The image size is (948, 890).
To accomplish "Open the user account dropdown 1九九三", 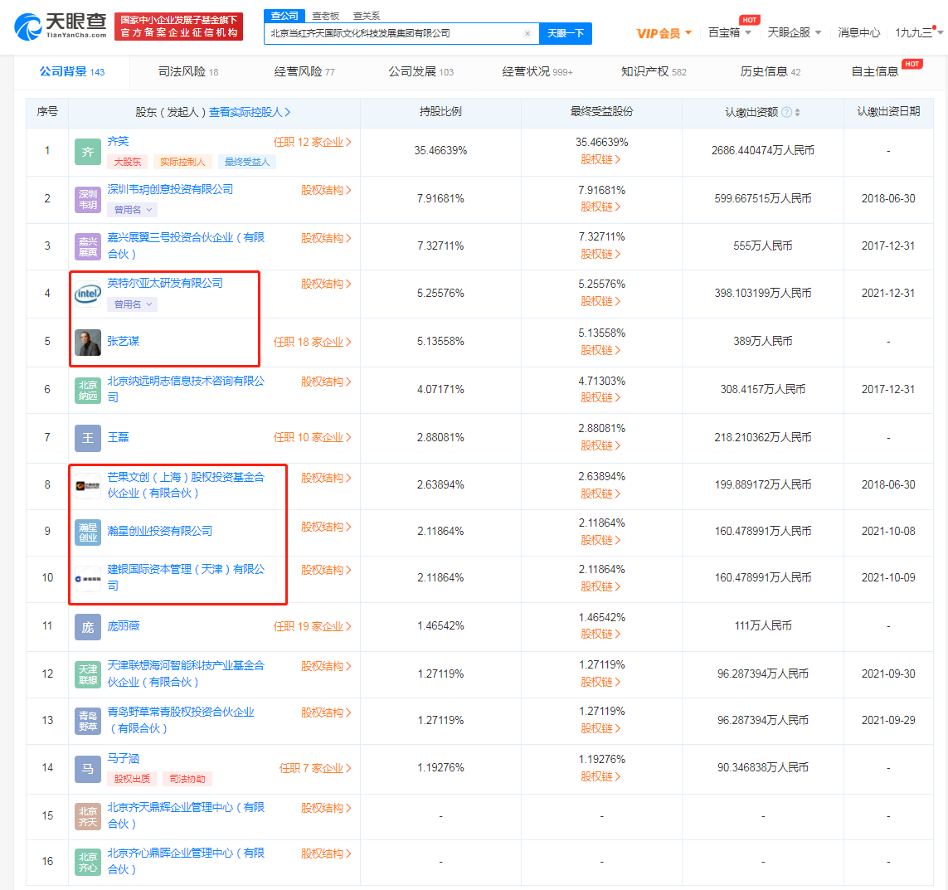I will [x=918, y=32].
